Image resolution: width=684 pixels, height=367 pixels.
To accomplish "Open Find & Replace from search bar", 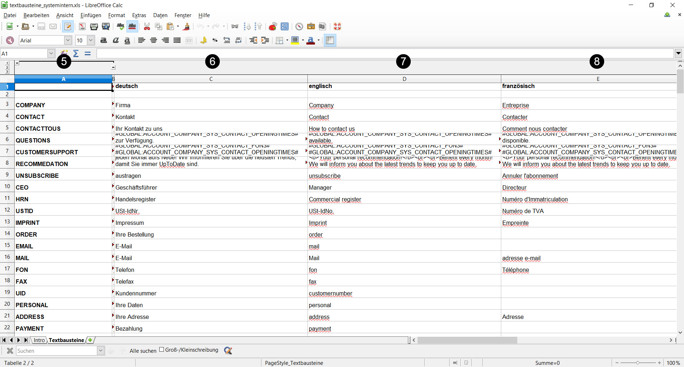I will point(228,351).
